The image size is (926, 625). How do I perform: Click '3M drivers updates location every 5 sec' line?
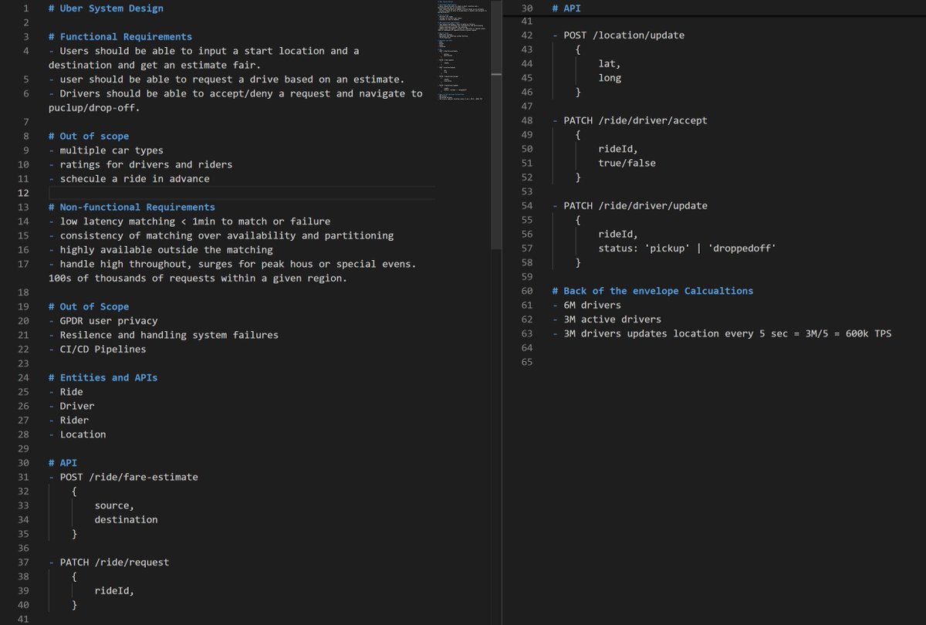click(722, 333)
